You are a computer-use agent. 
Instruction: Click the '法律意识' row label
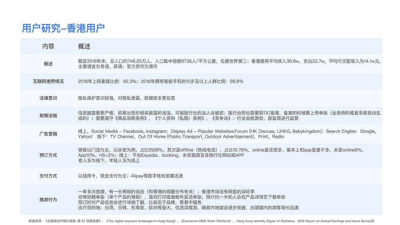[48, 98]
